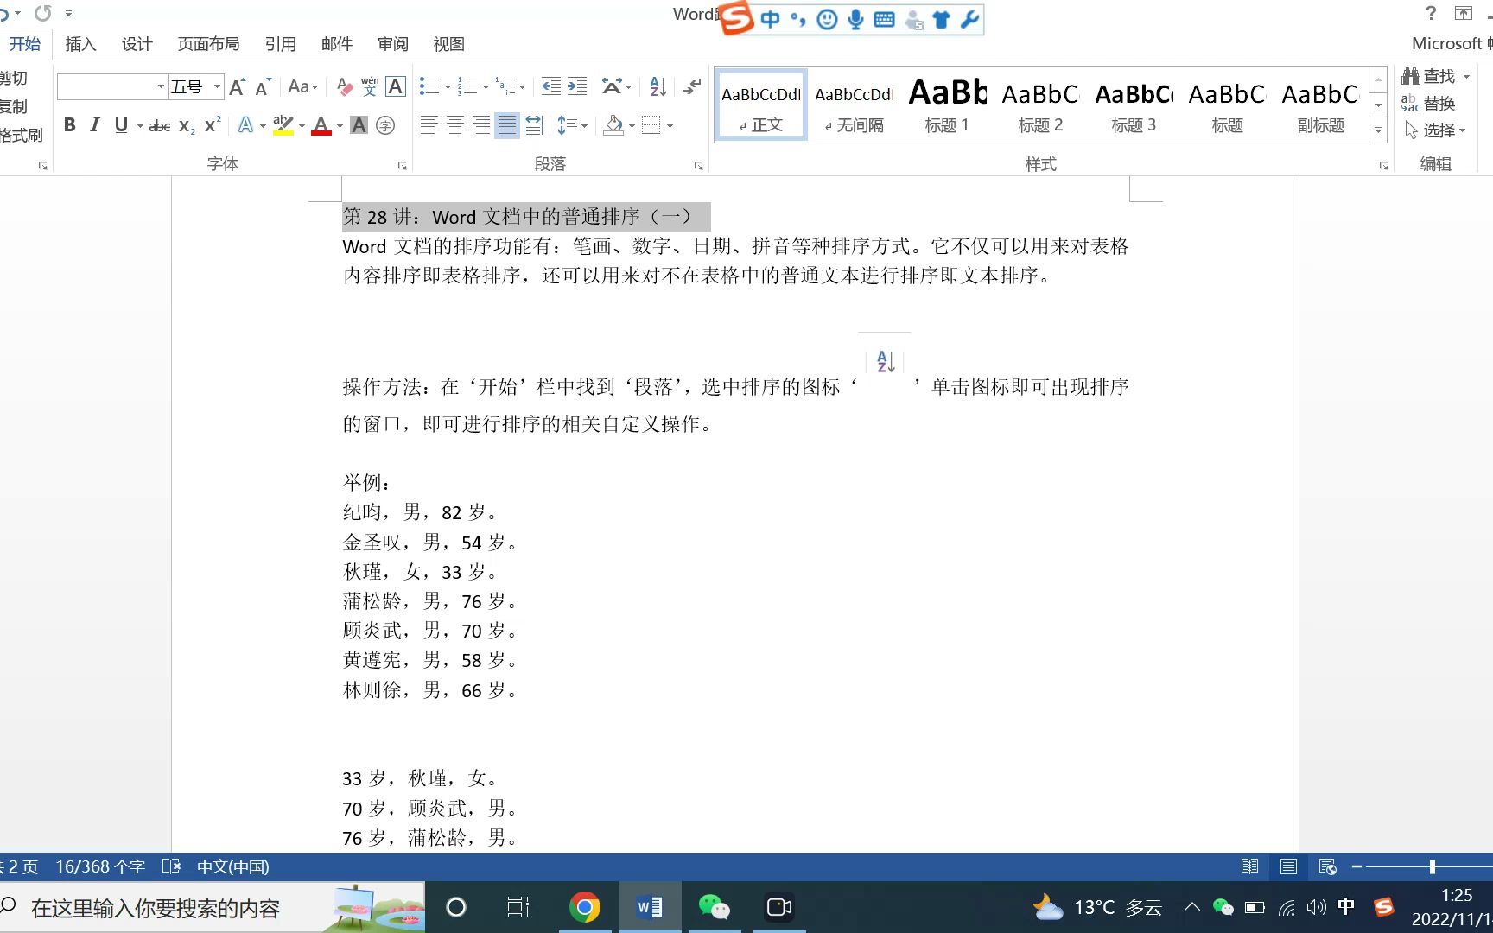This screenshot has width=1493, height=933.
Task: Toggle italic formatting
Action: tap(94, 124)
